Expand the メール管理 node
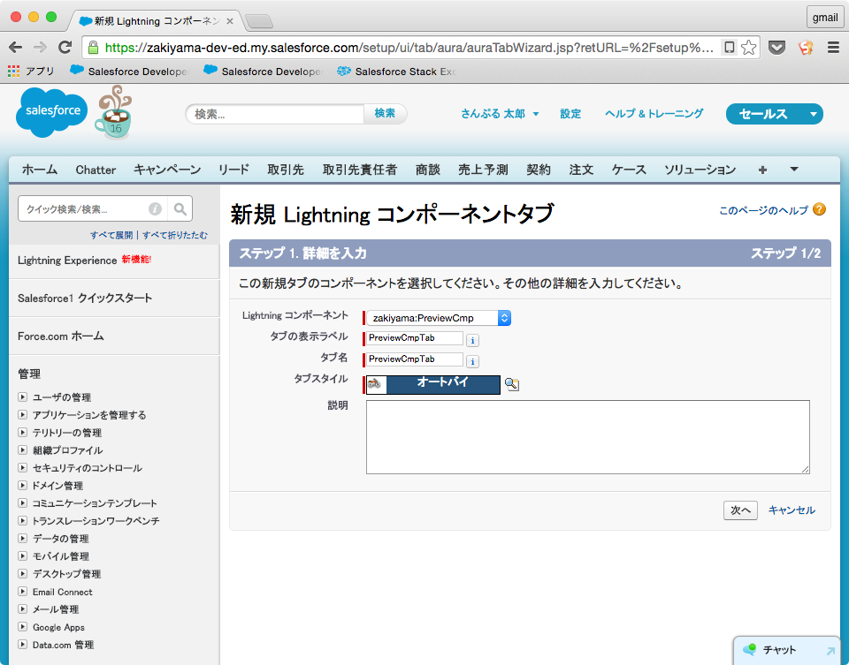This screenshot has height=665, width=849. coord(23,608)
